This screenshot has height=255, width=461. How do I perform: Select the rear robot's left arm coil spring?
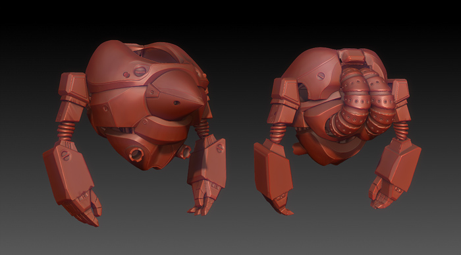coord(277,133)
